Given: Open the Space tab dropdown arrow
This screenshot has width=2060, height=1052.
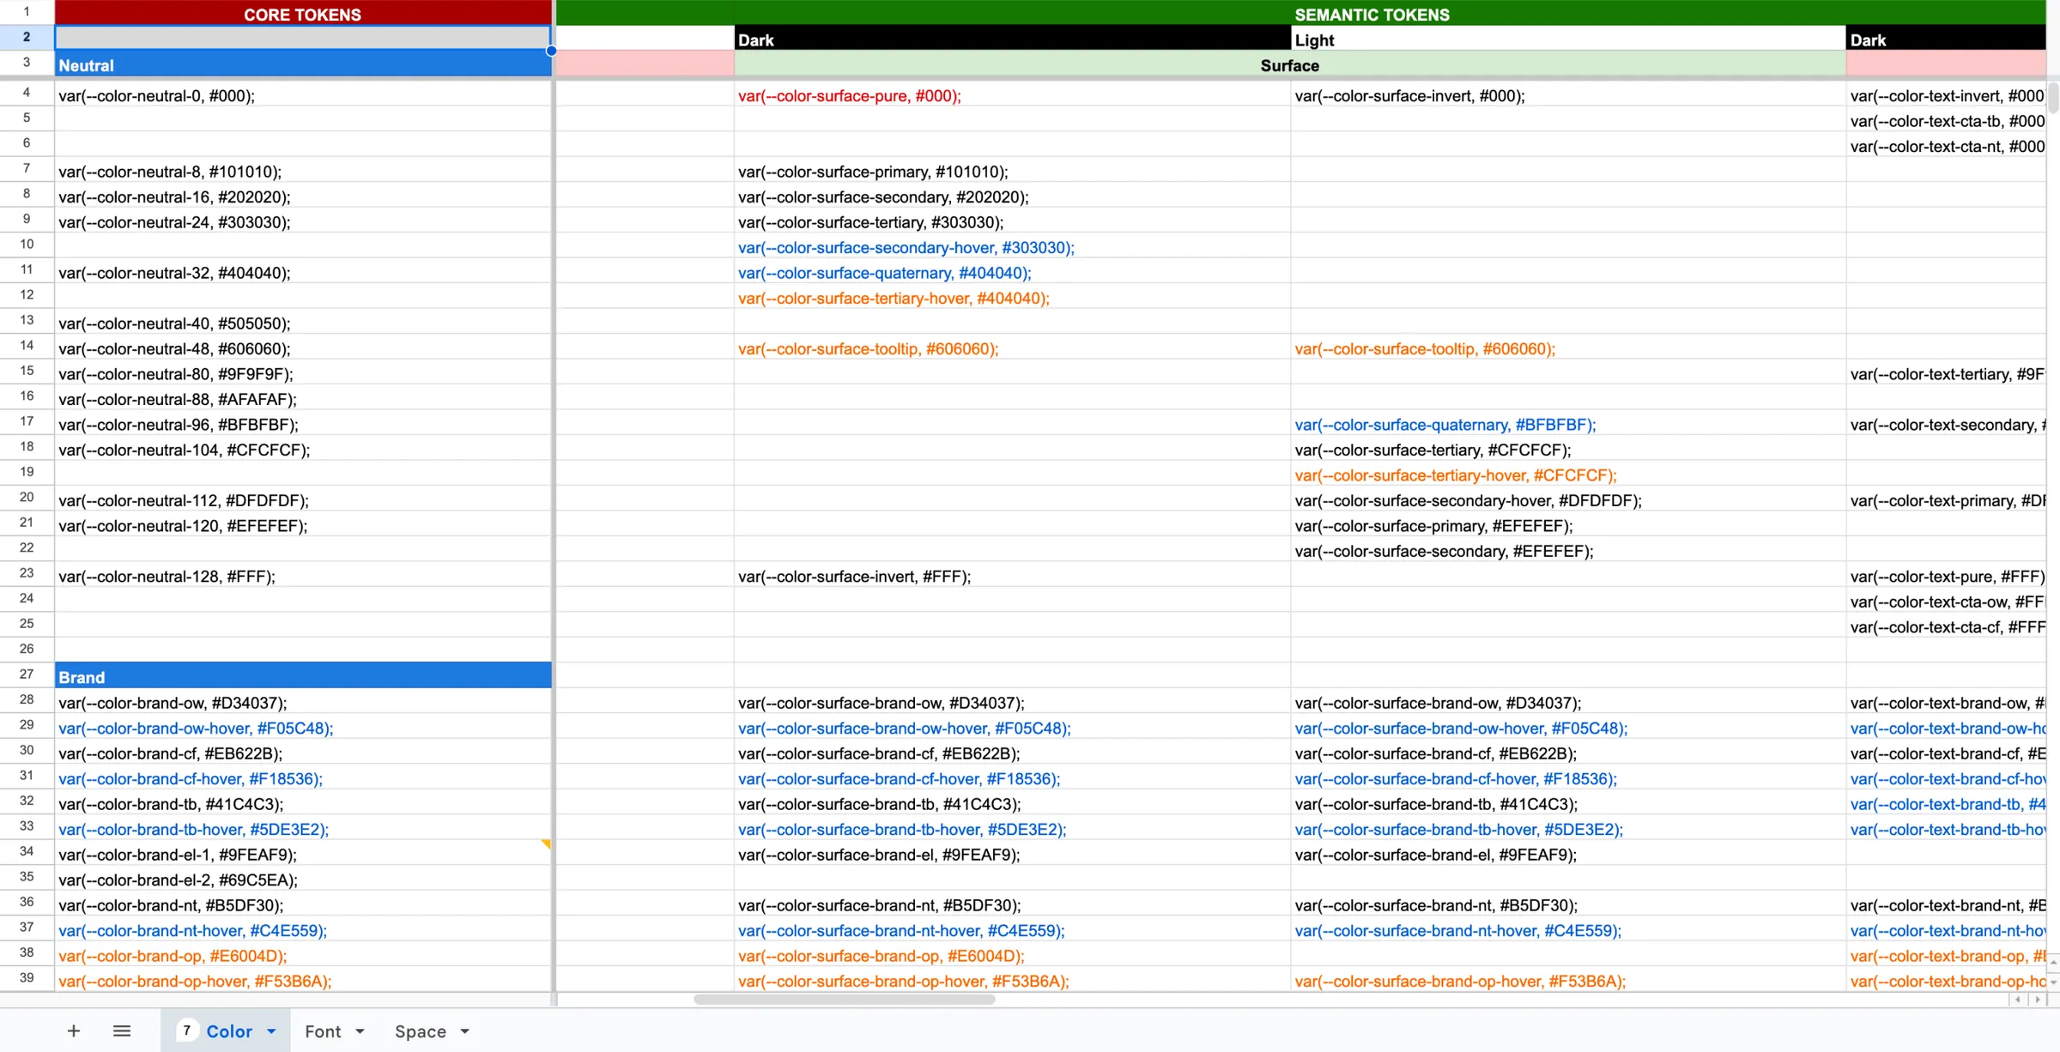Looking at the screenshot, I should tap(464, 1031).
